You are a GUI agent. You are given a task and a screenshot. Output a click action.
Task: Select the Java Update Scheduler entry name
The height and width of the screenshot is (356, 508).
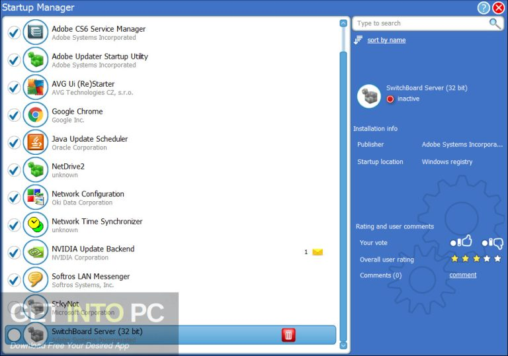(x=90, y=139)
